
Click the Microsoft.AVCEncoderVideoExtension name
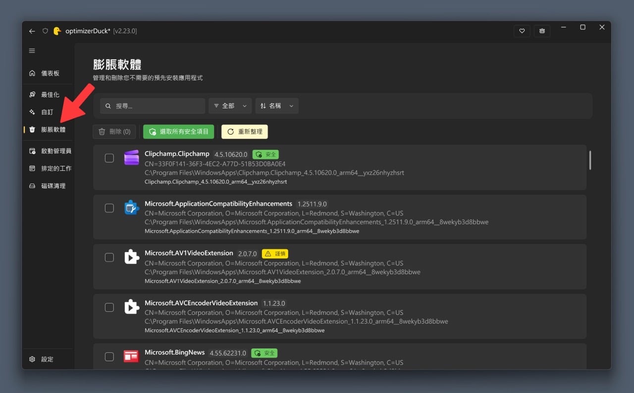point(201,303)
